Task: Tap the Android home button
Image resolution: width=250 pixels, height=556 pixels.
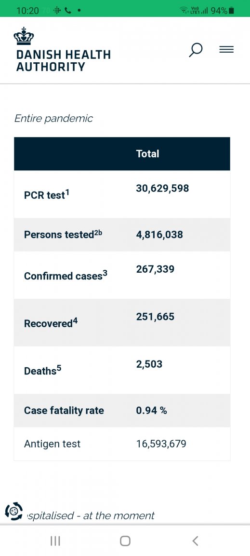Action: [125, 541]
